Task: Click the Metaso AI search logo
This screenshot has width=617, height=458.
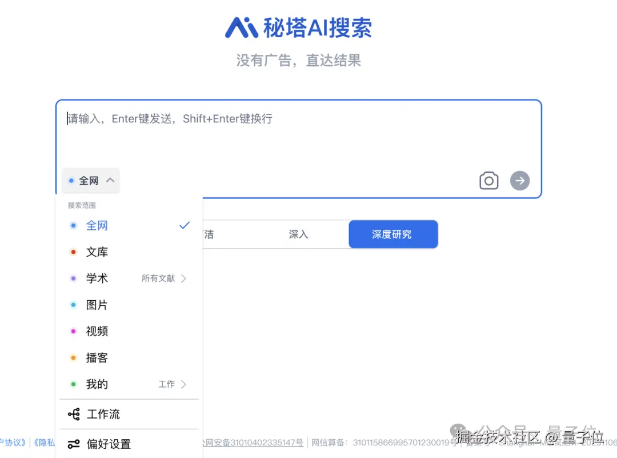Action: coord(298,27)
